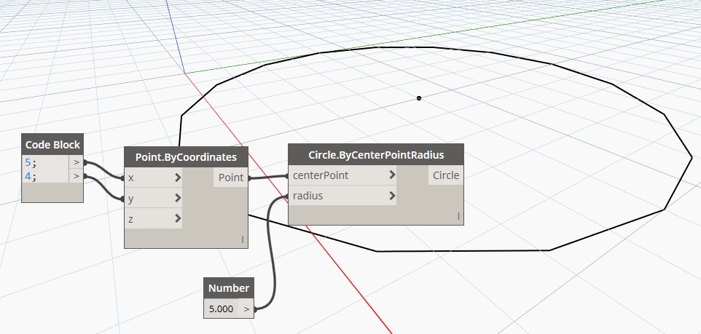Select the Point.ByCoordinates node title

coord(186,156)
